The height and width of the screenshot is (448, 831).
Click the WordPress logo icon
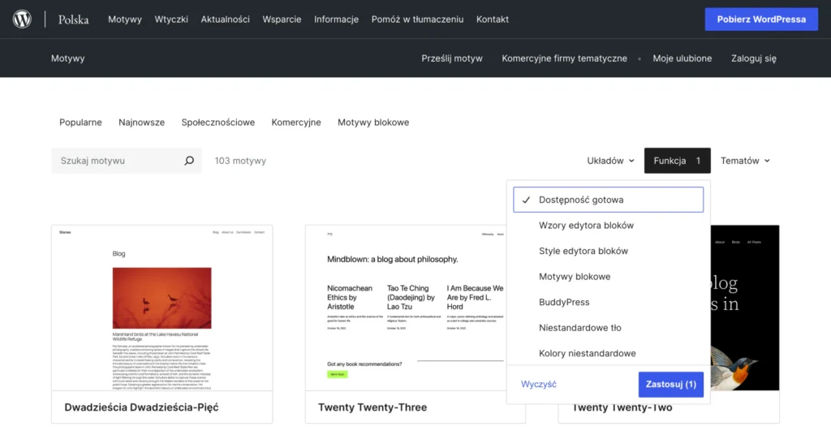coord(22,19)
